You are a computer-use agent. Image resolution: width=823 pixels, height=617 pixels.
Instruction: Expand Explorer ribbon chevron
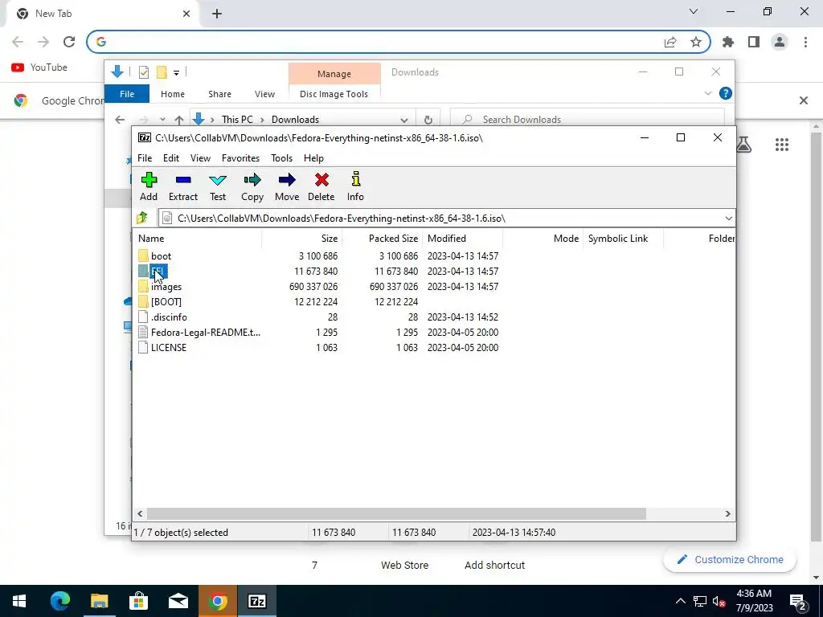pos(708,93)
